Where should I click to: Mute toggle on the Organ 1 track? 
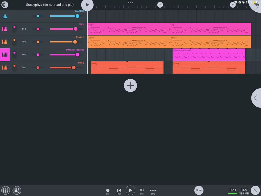tap(14, 42)
